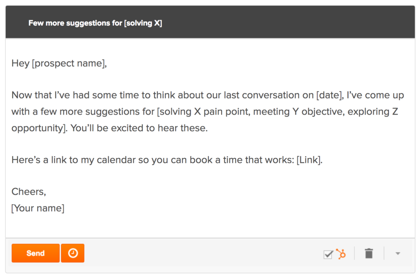
Task: Click the subject line 'Few more suggestions for'
Action: pos(75,23)
